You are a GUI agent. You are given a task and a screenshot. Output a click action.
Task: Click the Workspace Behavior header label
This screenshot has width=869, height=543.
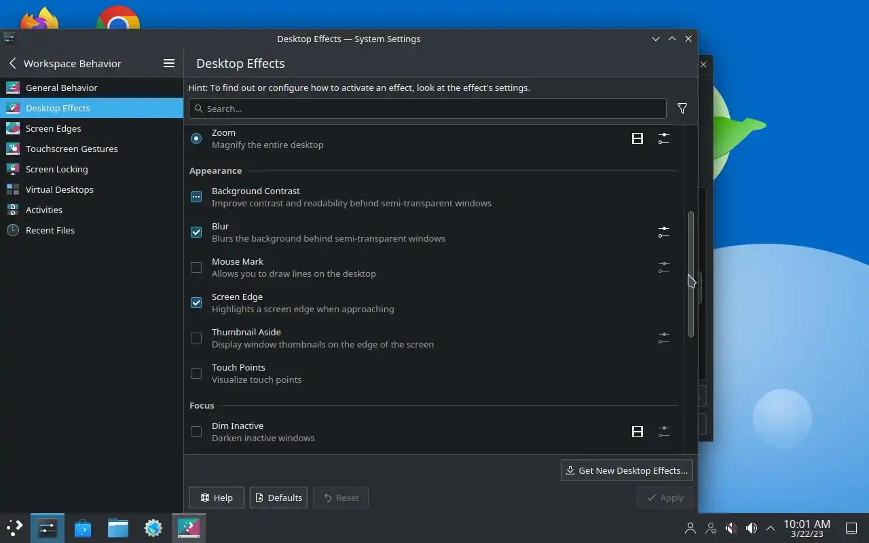(x=73, y=63)
